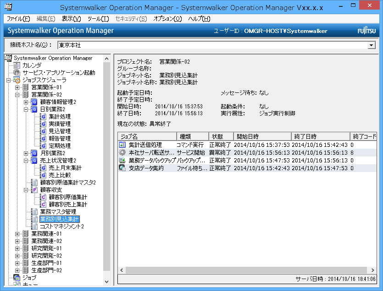Click the 実績管理 jobnet icon
The image size is (383, 291).
click(43, 124)
